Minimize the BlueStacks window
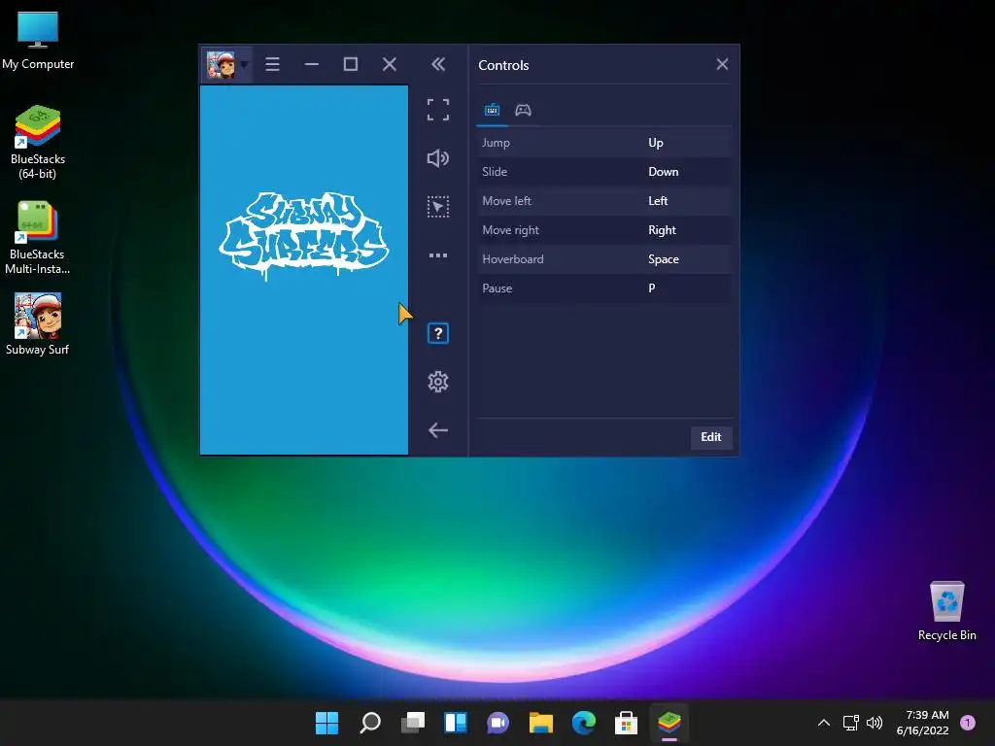995x746 pixels. 312,65
